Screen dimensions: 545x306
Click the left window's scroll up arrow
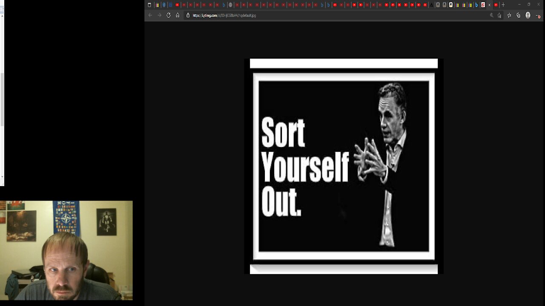(2, 16)
